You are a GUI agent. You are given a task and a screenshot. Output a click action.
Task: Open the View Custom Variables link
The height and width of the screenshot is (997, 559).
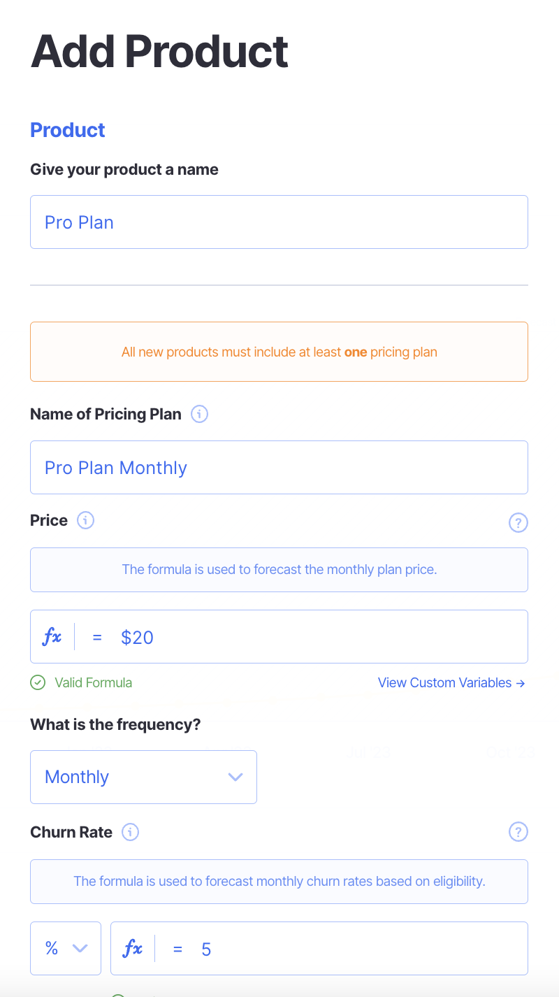point(451,682)
